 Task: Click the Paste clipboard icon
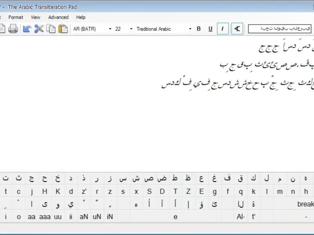63,29
